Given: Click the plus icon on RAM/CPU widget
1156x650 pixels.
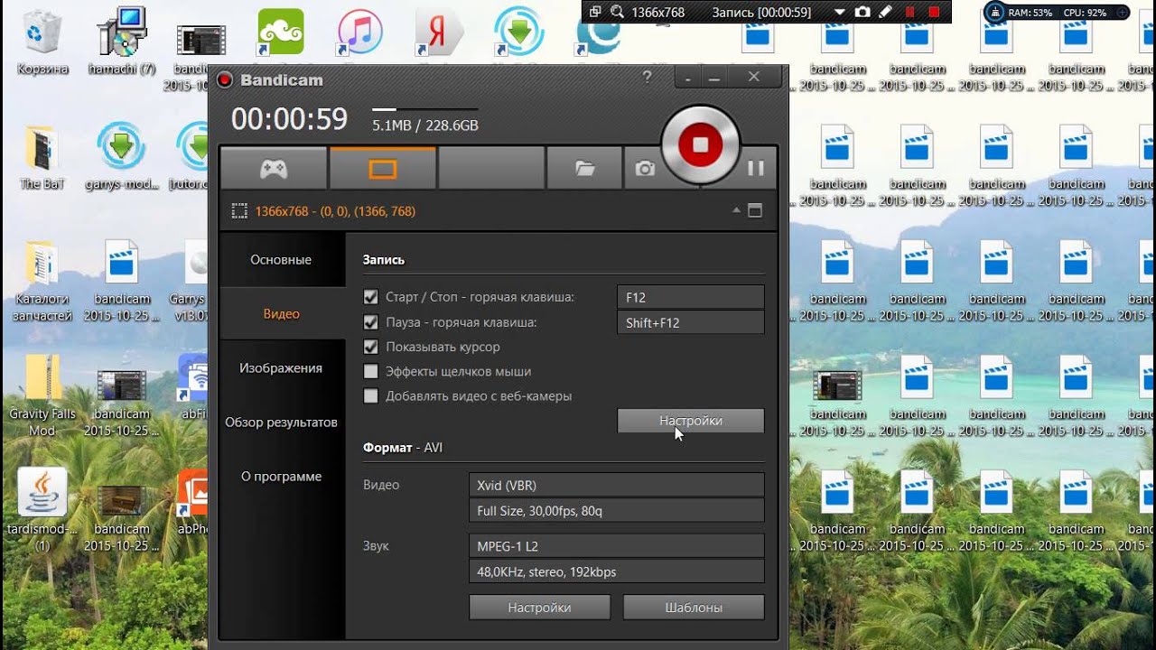Looking at the screenshot, I should (x=1122, y=13).
